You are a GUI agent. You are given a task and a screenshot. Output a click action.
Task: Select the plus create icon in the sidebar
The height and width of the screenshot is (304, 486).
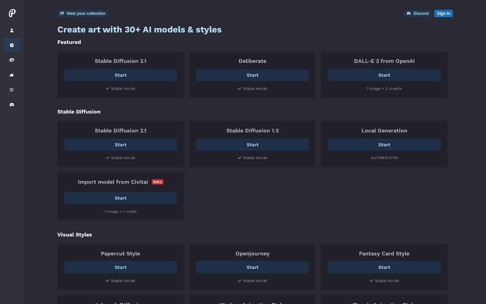tap(12, 45)
